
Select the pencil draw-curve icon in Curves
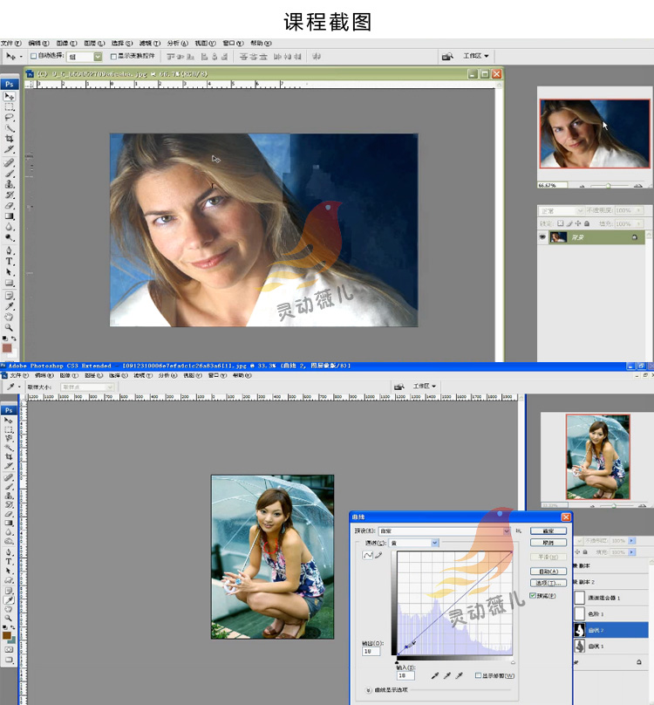379,555
